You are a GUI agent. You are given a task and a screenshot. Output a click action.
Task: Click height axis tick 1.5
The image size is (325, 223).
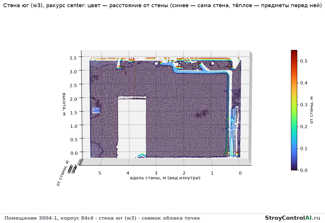[x=74, y=113]
